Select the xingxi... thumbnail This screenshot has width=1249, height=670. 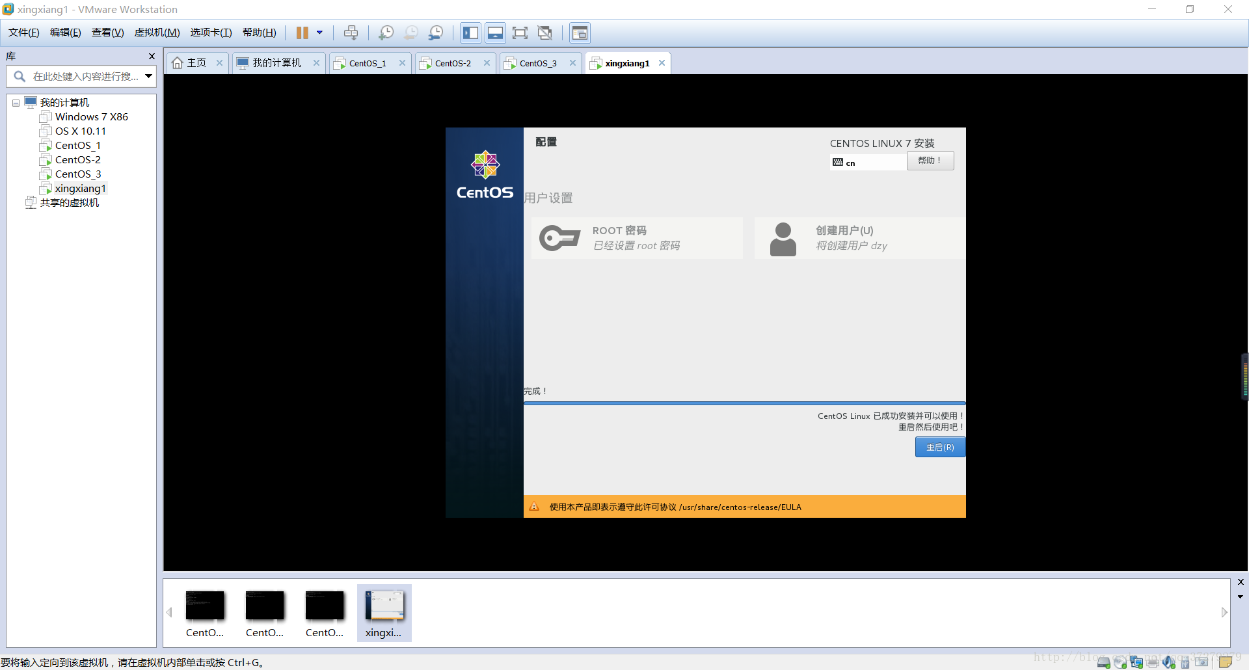(384, 613)
